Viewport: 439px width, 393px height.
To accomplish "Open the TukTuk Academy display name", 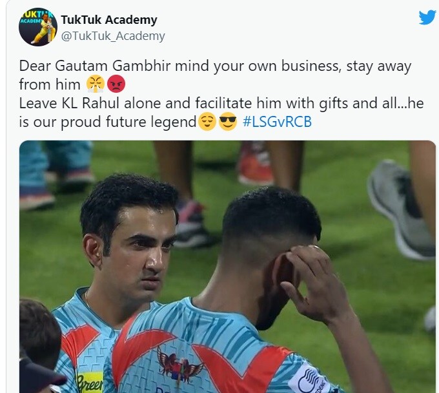I will 109,20.
